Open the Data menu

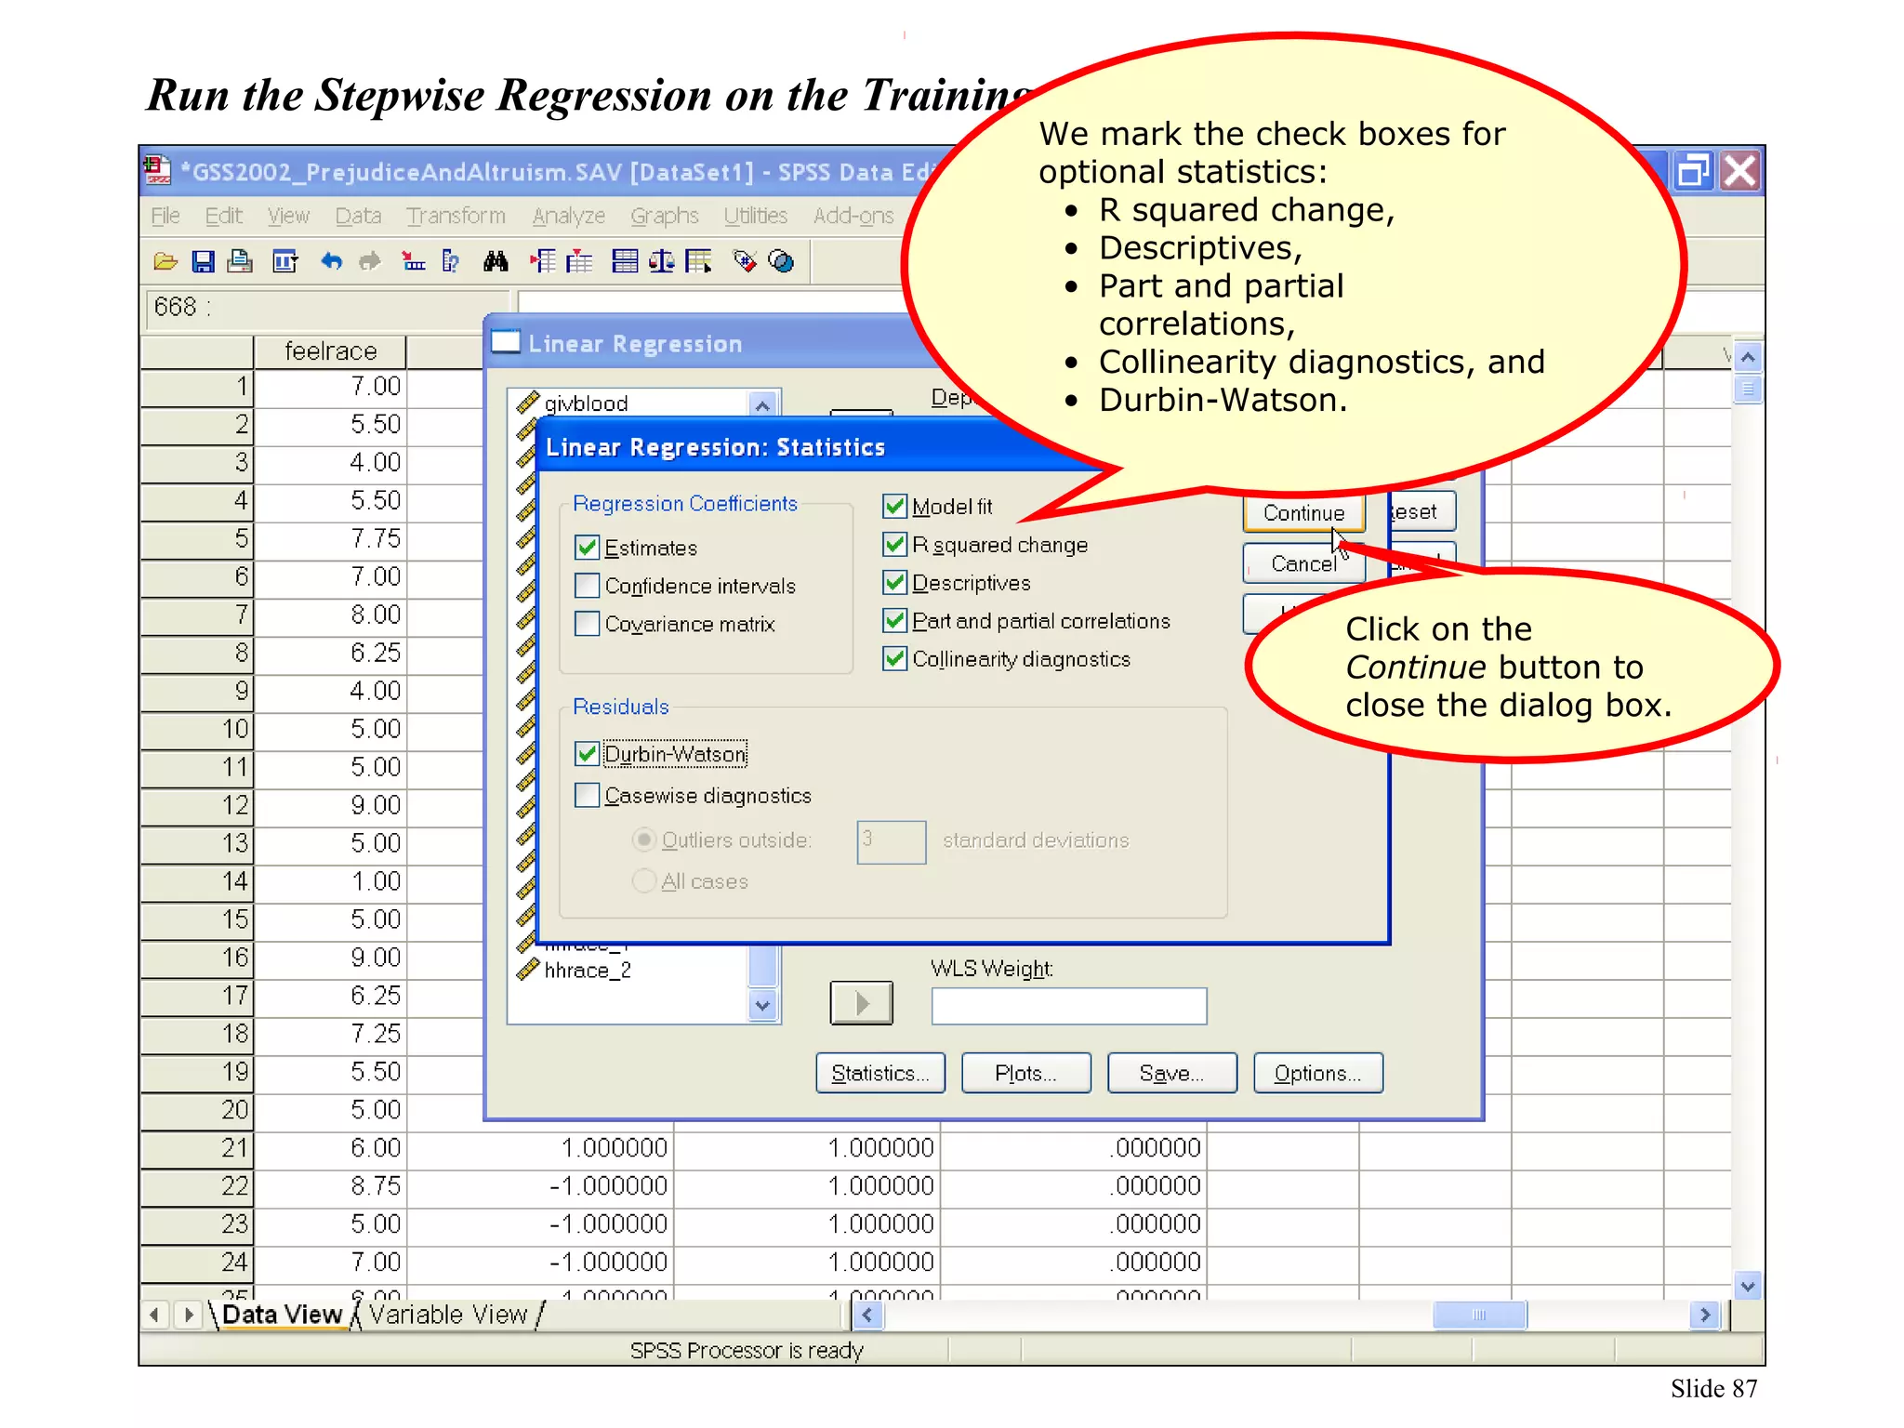(x=358, y=217)
